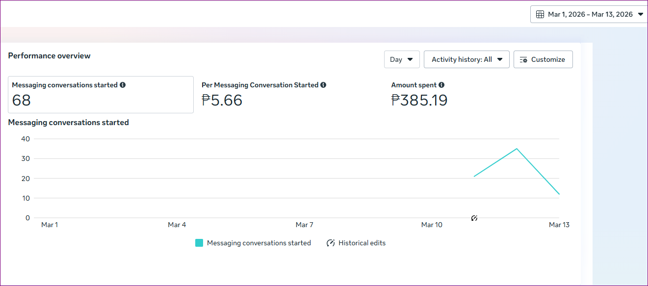Click the Historical edits legend icon
Screen dimensions: 648x286
click(331, 243)
